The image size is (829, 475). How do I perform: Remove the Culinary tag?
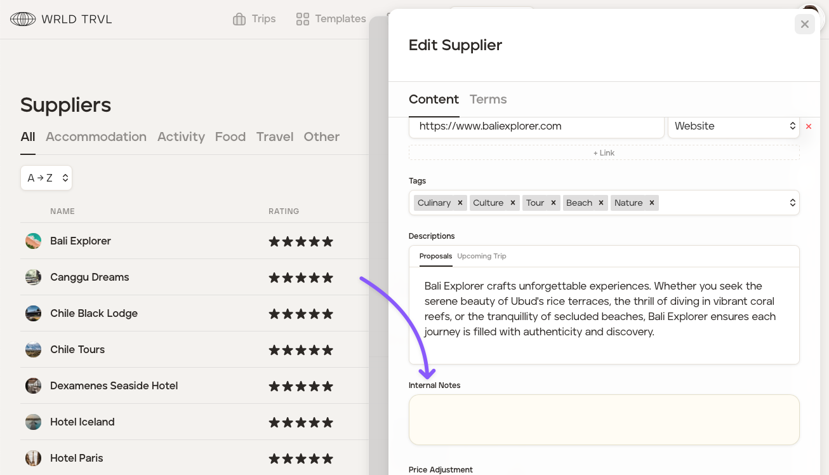[x=460, y=203]
